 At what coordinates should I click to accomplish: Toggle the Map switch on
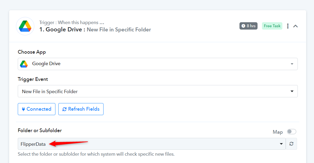click(292, 132)
